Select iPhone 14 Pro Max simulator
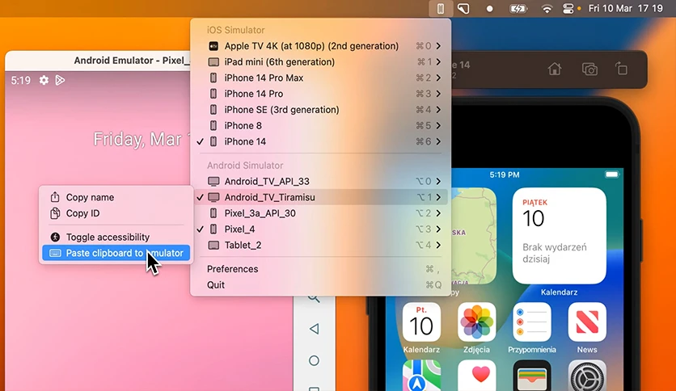676x391 pixels. tap(321, 78)
